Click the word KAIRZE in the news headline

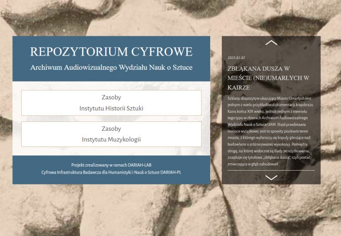coord(239,88)
